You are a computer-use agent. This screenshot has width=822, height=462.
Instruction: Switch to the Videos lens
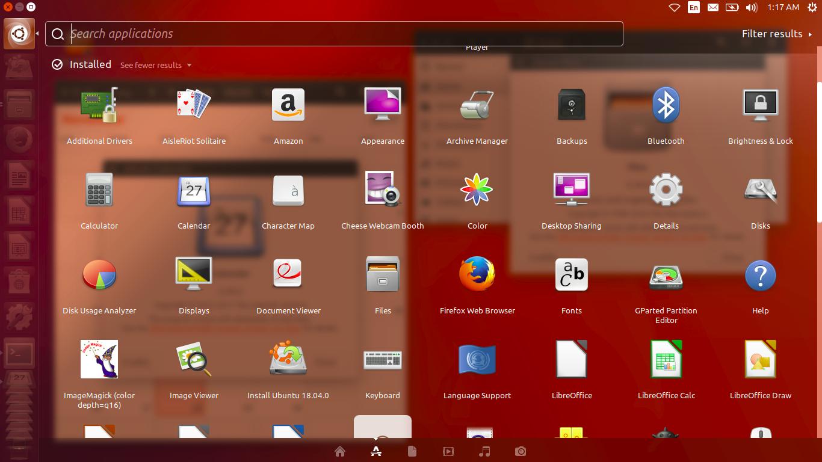(448, 451)
